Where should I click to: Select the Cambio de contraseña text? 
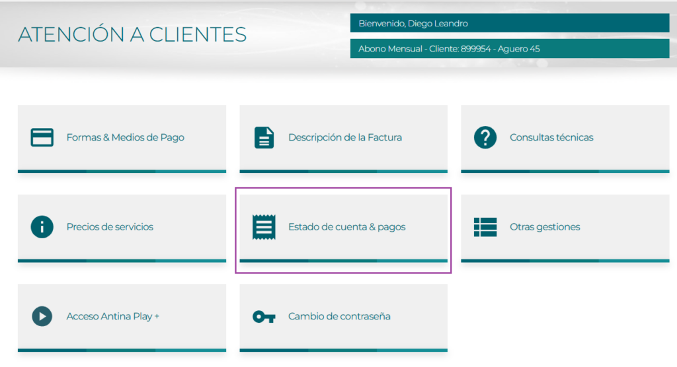click(339, 316)
